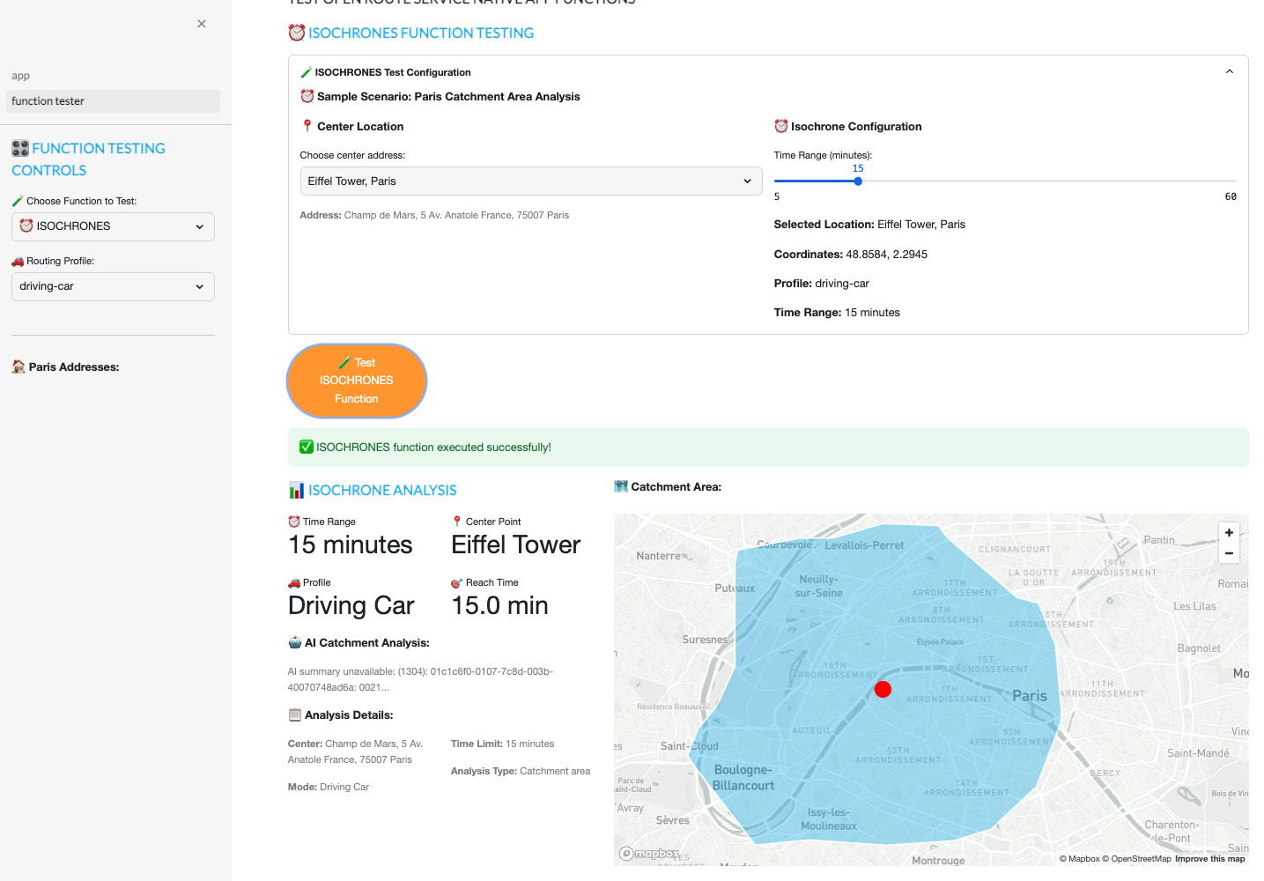Close the sidebar with the X icon

pos(202,24)
